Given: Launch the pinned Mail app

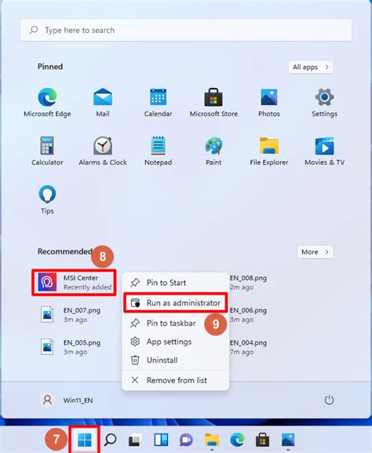Looking at the screenshot, I should tap(103, 103).
